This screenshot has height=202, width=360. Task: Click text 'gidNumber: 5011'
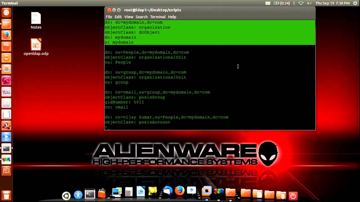tap(124, 102)
